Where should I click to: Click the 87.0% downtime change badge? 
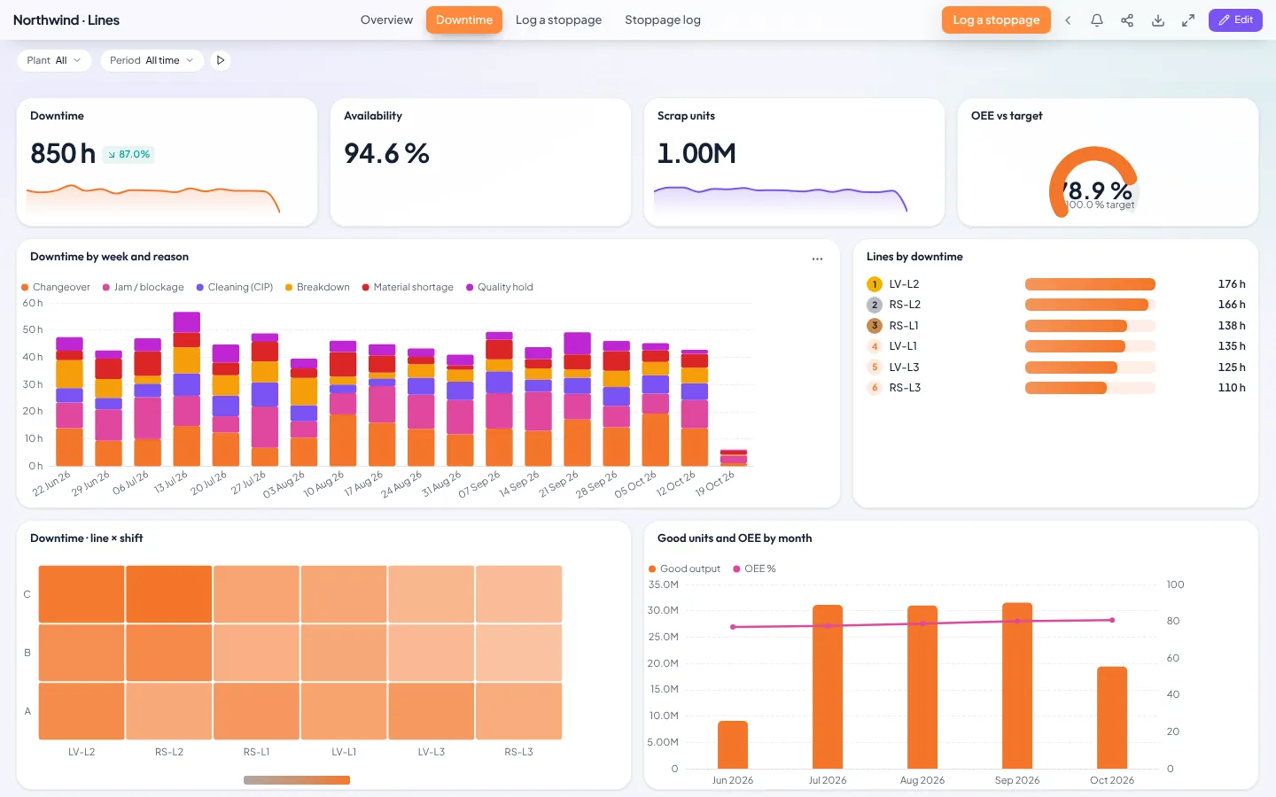click(x=128, y=154)
